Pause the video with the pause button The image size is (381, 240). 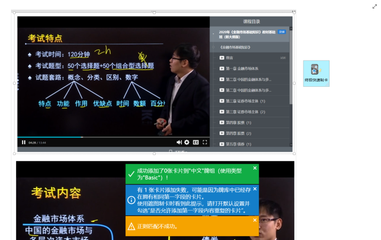(23, 142)
